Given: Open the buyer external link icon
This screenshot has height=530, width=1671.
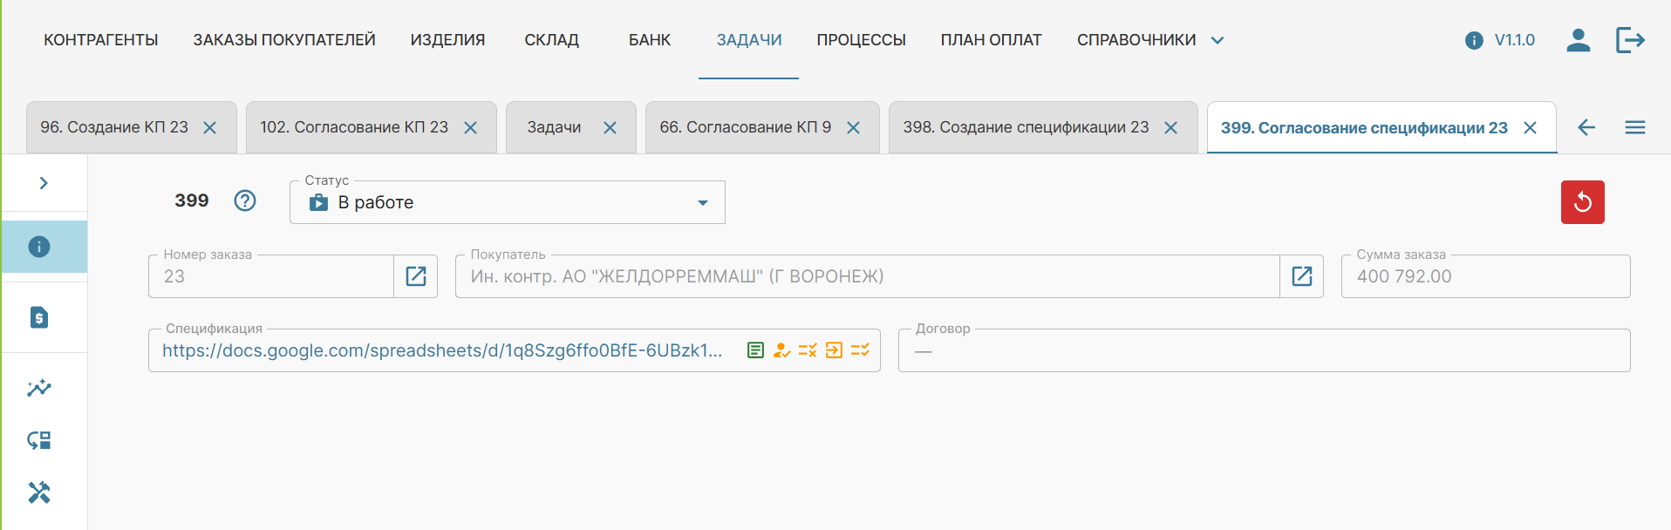Looking at the screenshot, I should (x=1301, y=276).
